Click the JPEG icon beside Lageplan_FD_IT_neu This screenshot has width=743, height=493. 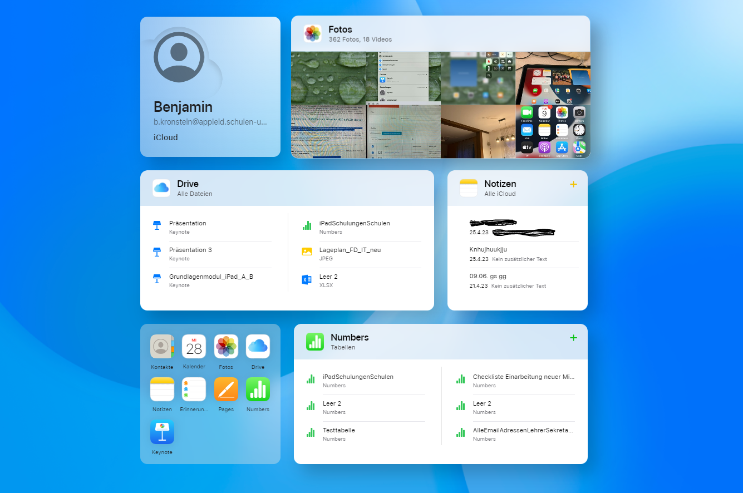[x=307, y=252]
